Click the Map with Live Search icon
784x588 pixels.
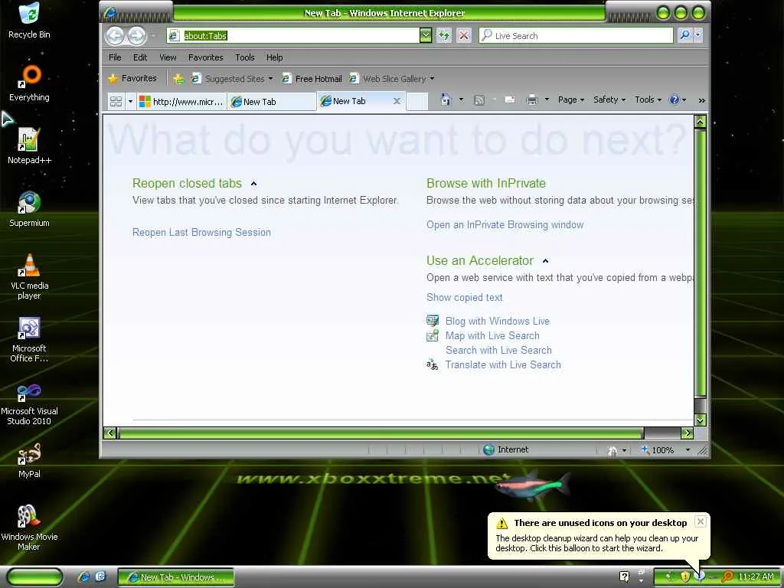pos(432,335)
